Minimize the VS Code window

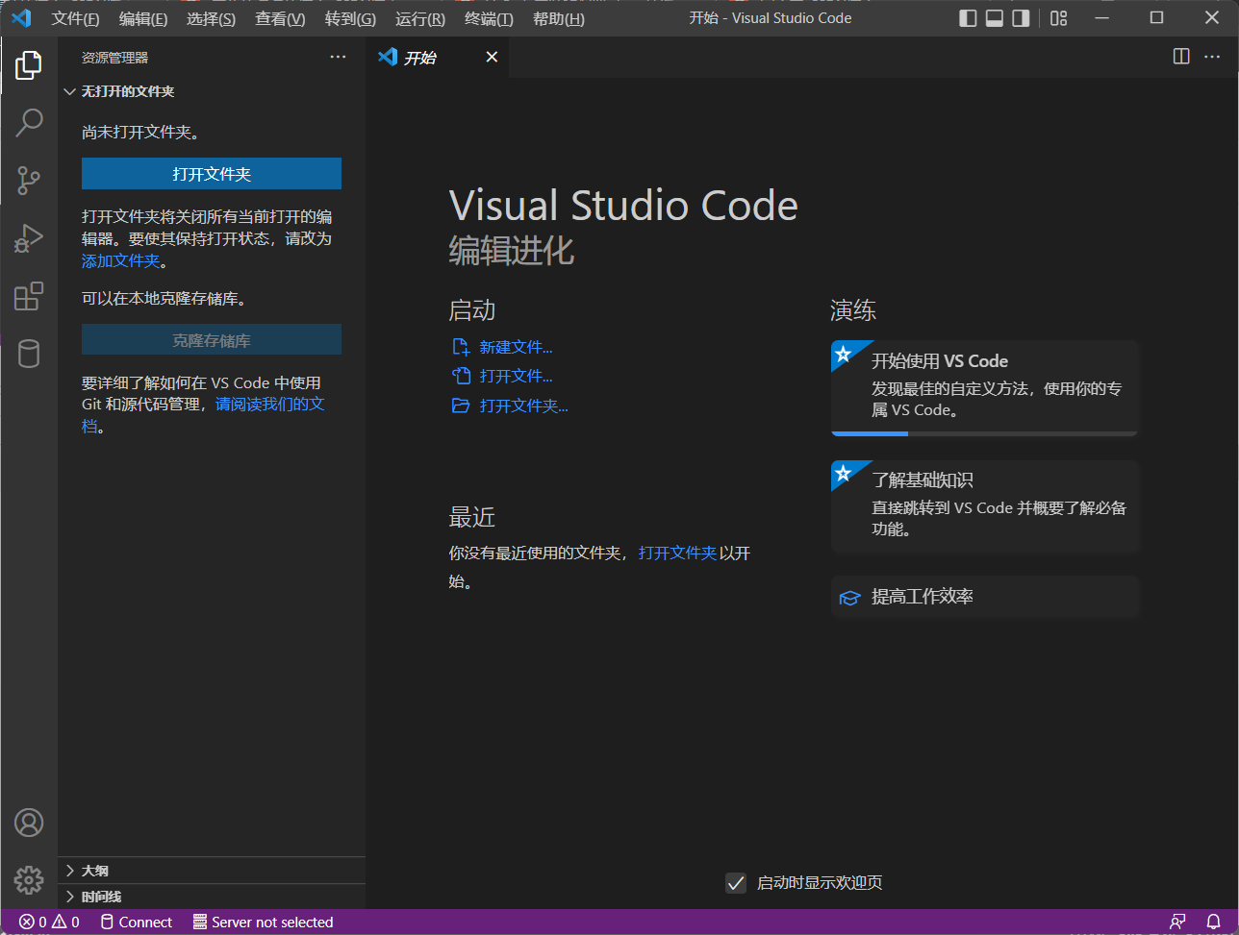point(1101,18)
